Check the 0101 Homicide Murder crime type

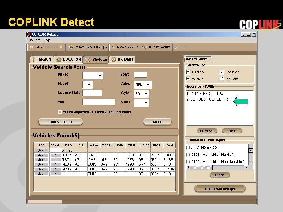tap(188, 155)
